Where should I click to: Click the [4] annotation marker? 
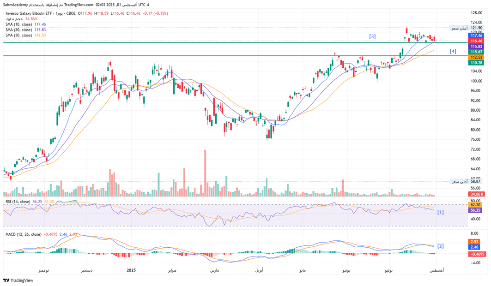pos(453,51)
